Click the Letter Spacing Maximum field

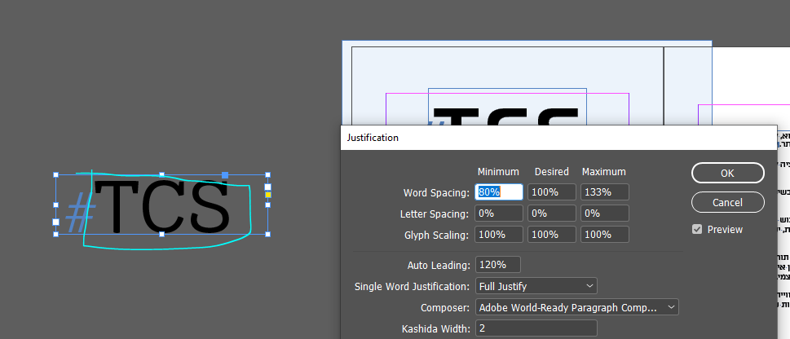point(604,214)
